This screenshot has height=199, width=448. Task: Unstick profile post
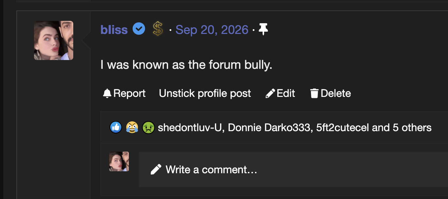tap(205, 94)
